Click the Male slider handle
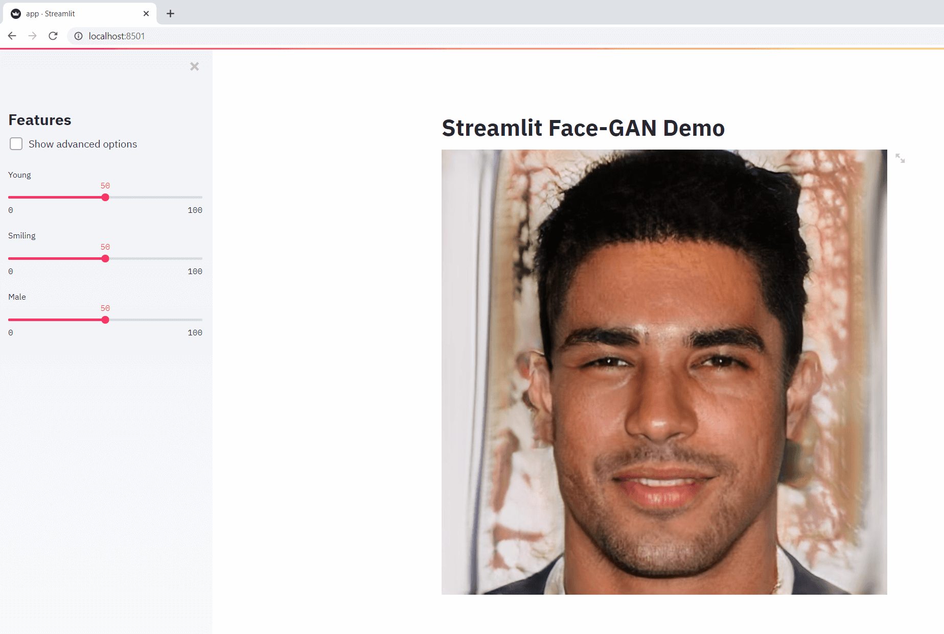Screen dimensions: 944x634 pyautogui.click(x=105, y=320)
